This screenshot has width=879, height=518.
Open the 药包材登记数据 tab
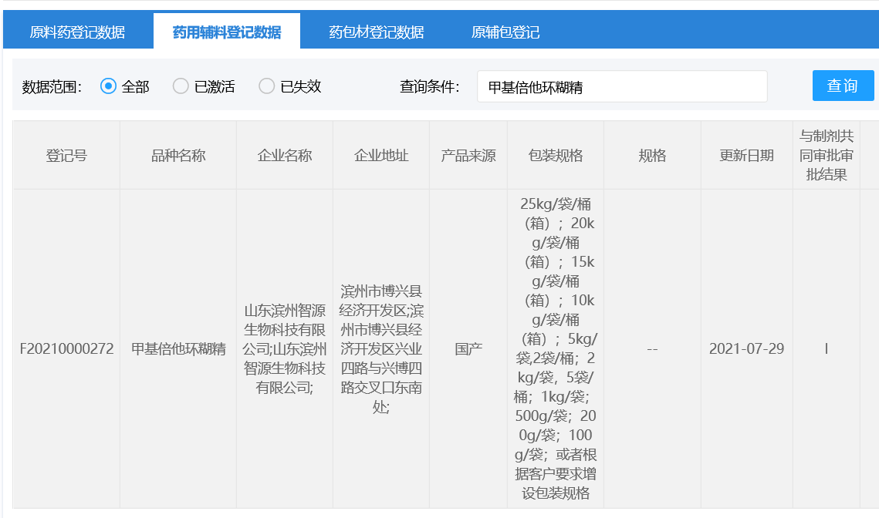pyautogui.click(x=376, y=31)
